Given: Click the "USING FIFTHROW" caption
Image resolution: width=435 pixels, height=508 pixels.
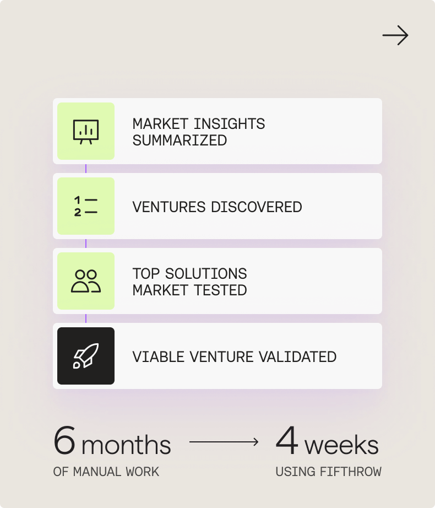Looking at the screenshot, I should 329,472.
